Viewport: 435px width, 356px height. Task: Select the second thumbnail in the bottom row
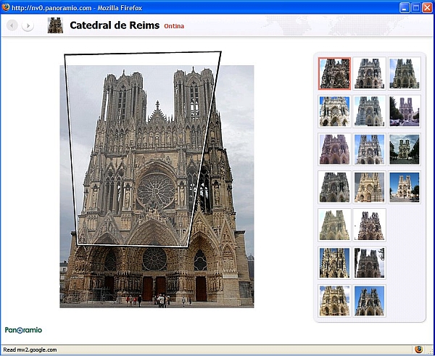pos(369,301)
